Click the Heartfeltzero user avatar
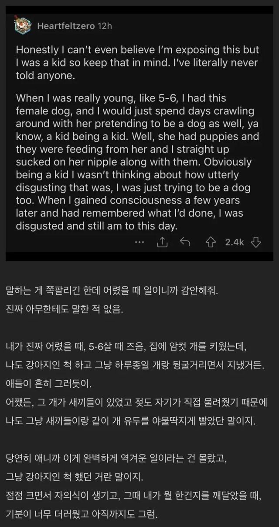Image resolution: width=279 pixels, height=527 pixels. click(x=22, y=26)
